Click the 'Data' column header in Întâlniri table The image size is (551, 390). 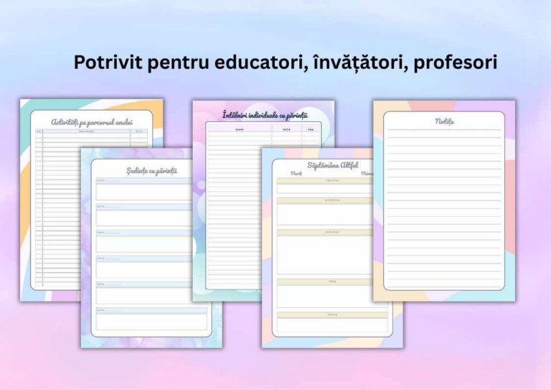pos(286,130)
